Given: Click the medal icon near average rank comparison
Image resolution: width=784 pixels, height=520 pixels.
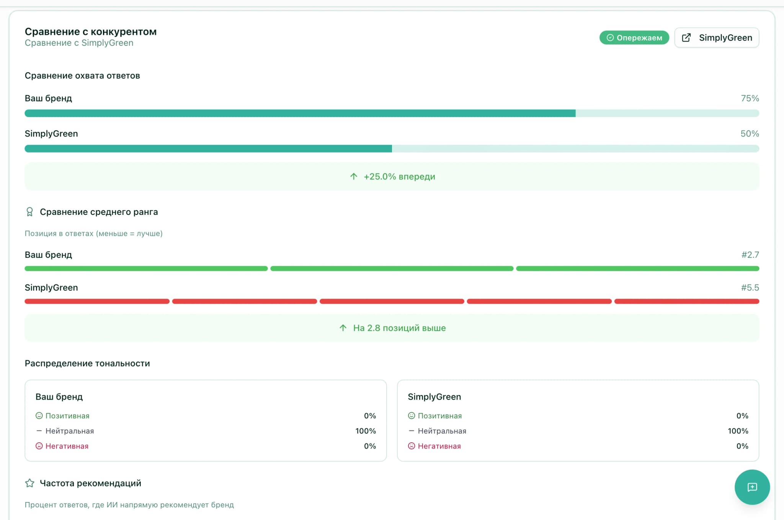Looking at the screenshot, I should tap(29, 212).
